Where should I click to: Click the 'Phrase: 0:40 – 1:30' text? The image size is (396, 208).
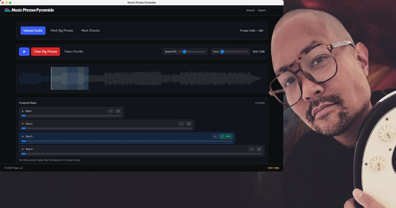251,31
